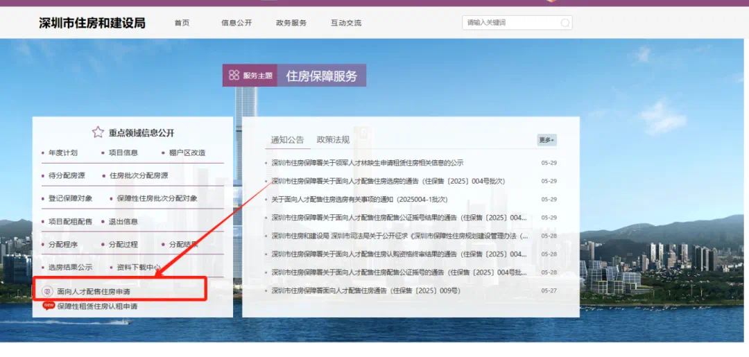The height and width of the screenshot is (357, 749).
Task: Click the 住房保障服务 heading
Action: [x=322, y=76]
